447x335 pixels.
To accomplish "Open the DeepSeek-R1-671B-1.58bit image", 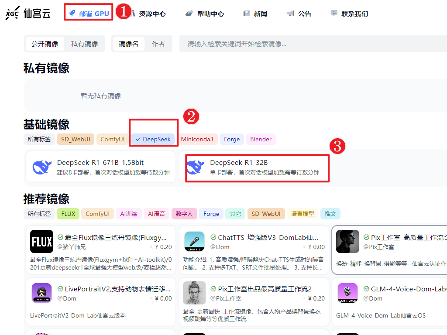I will click(101, 167).
